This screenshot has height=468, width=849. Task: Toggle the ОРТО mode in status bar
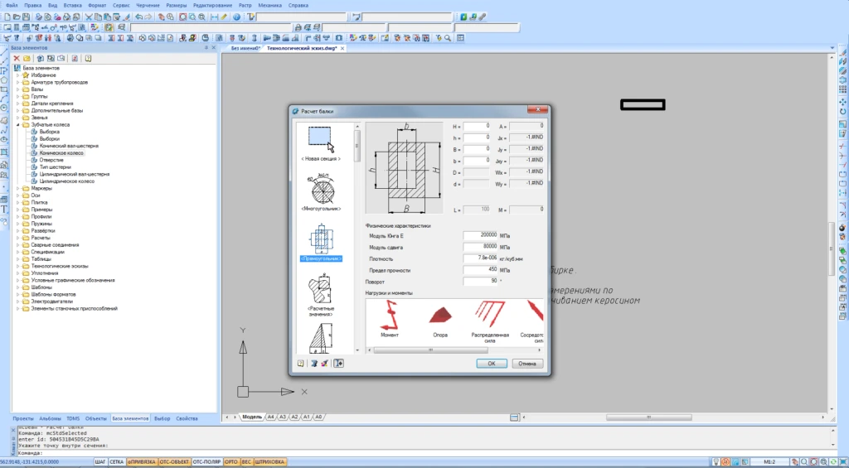[x=231, y=461]
